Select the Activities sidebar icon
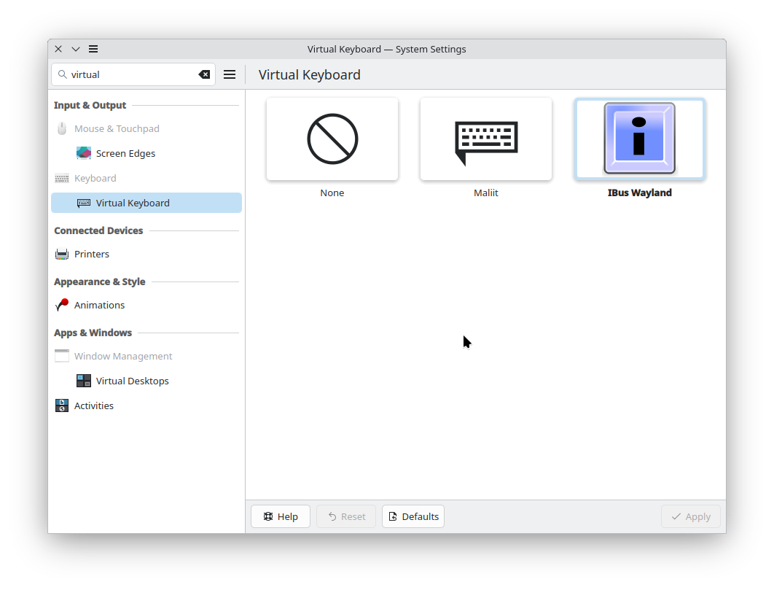774x590 pixels. 61,405
